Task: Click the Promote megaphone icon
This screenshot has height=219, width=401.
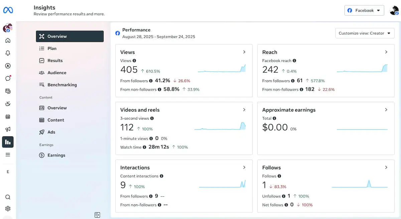Action: click(8, 129)
